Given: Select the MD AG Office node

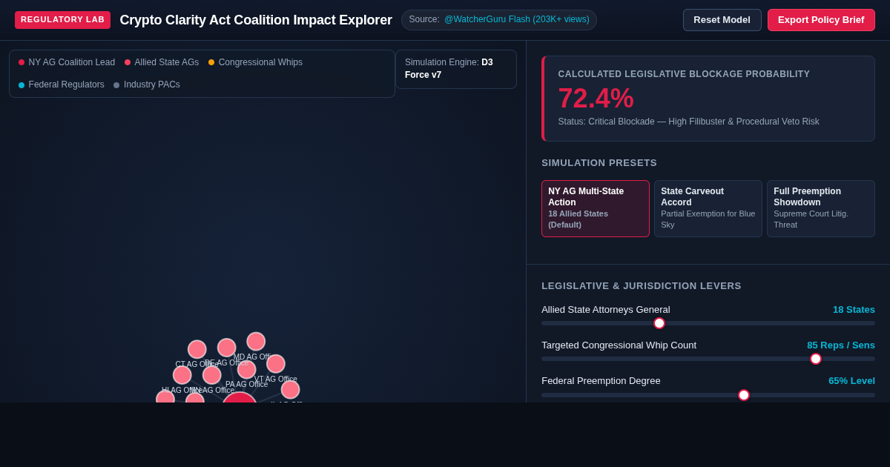Looking at the screenshot, I should (x=256, y=341).
